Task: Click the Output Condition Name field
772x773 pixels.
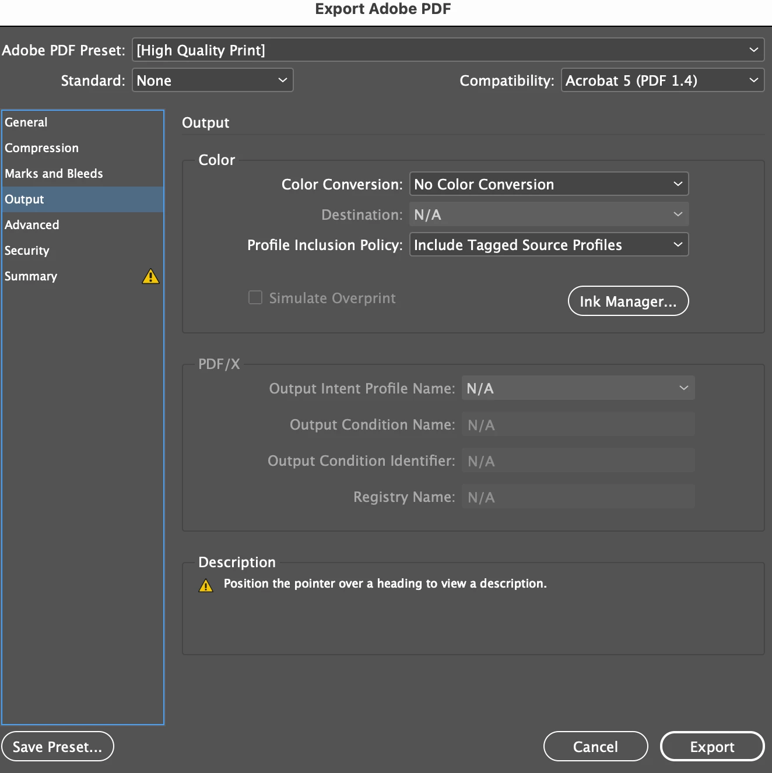Action: pyautogui.click(x=578, y=424)
